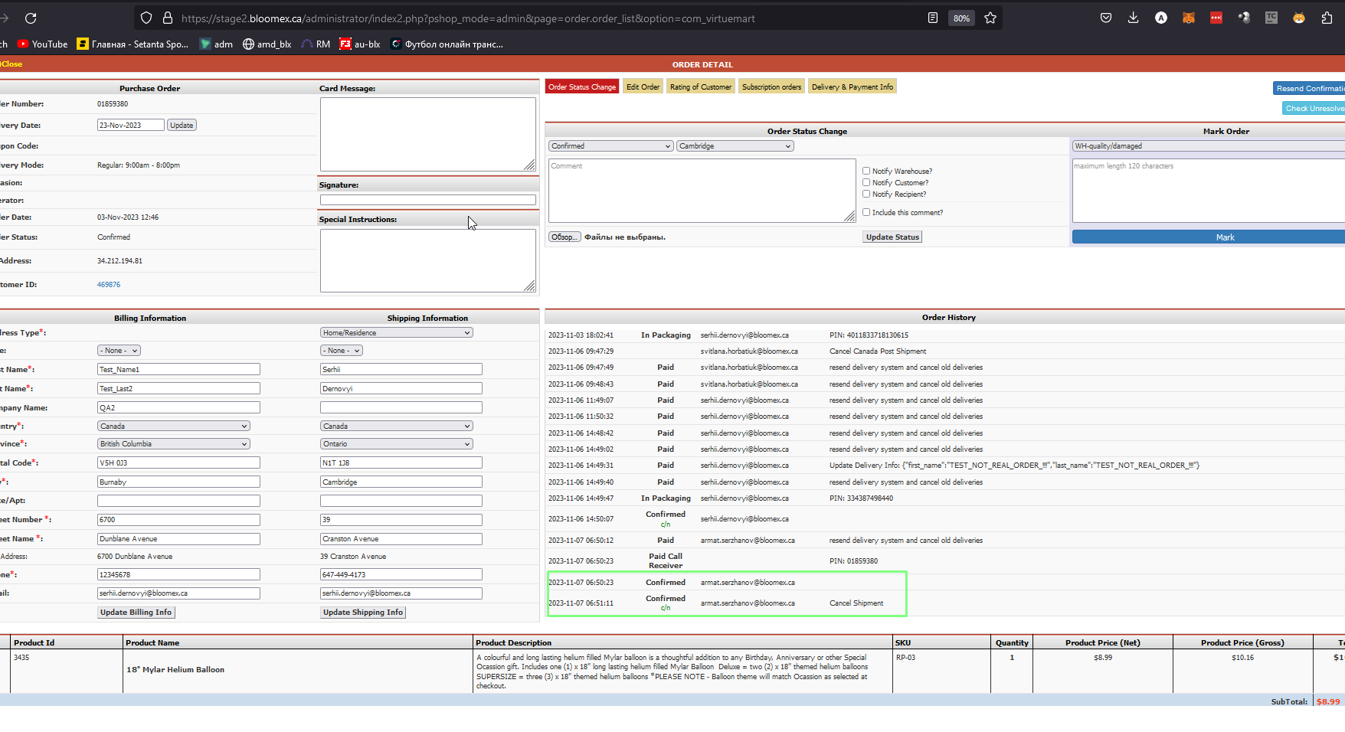Select the Rating of Customer tab
The width and height of the screenshot is (1345, 732).
(x=701, y=87)
